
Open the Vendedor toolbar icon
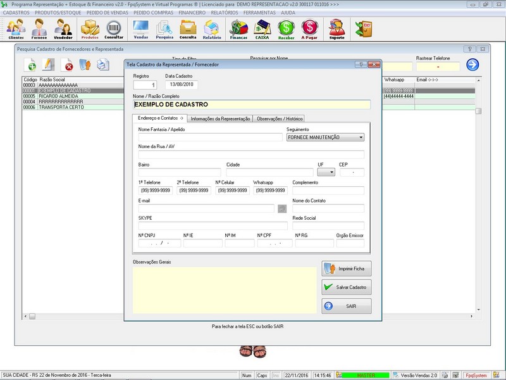[63, 28]
